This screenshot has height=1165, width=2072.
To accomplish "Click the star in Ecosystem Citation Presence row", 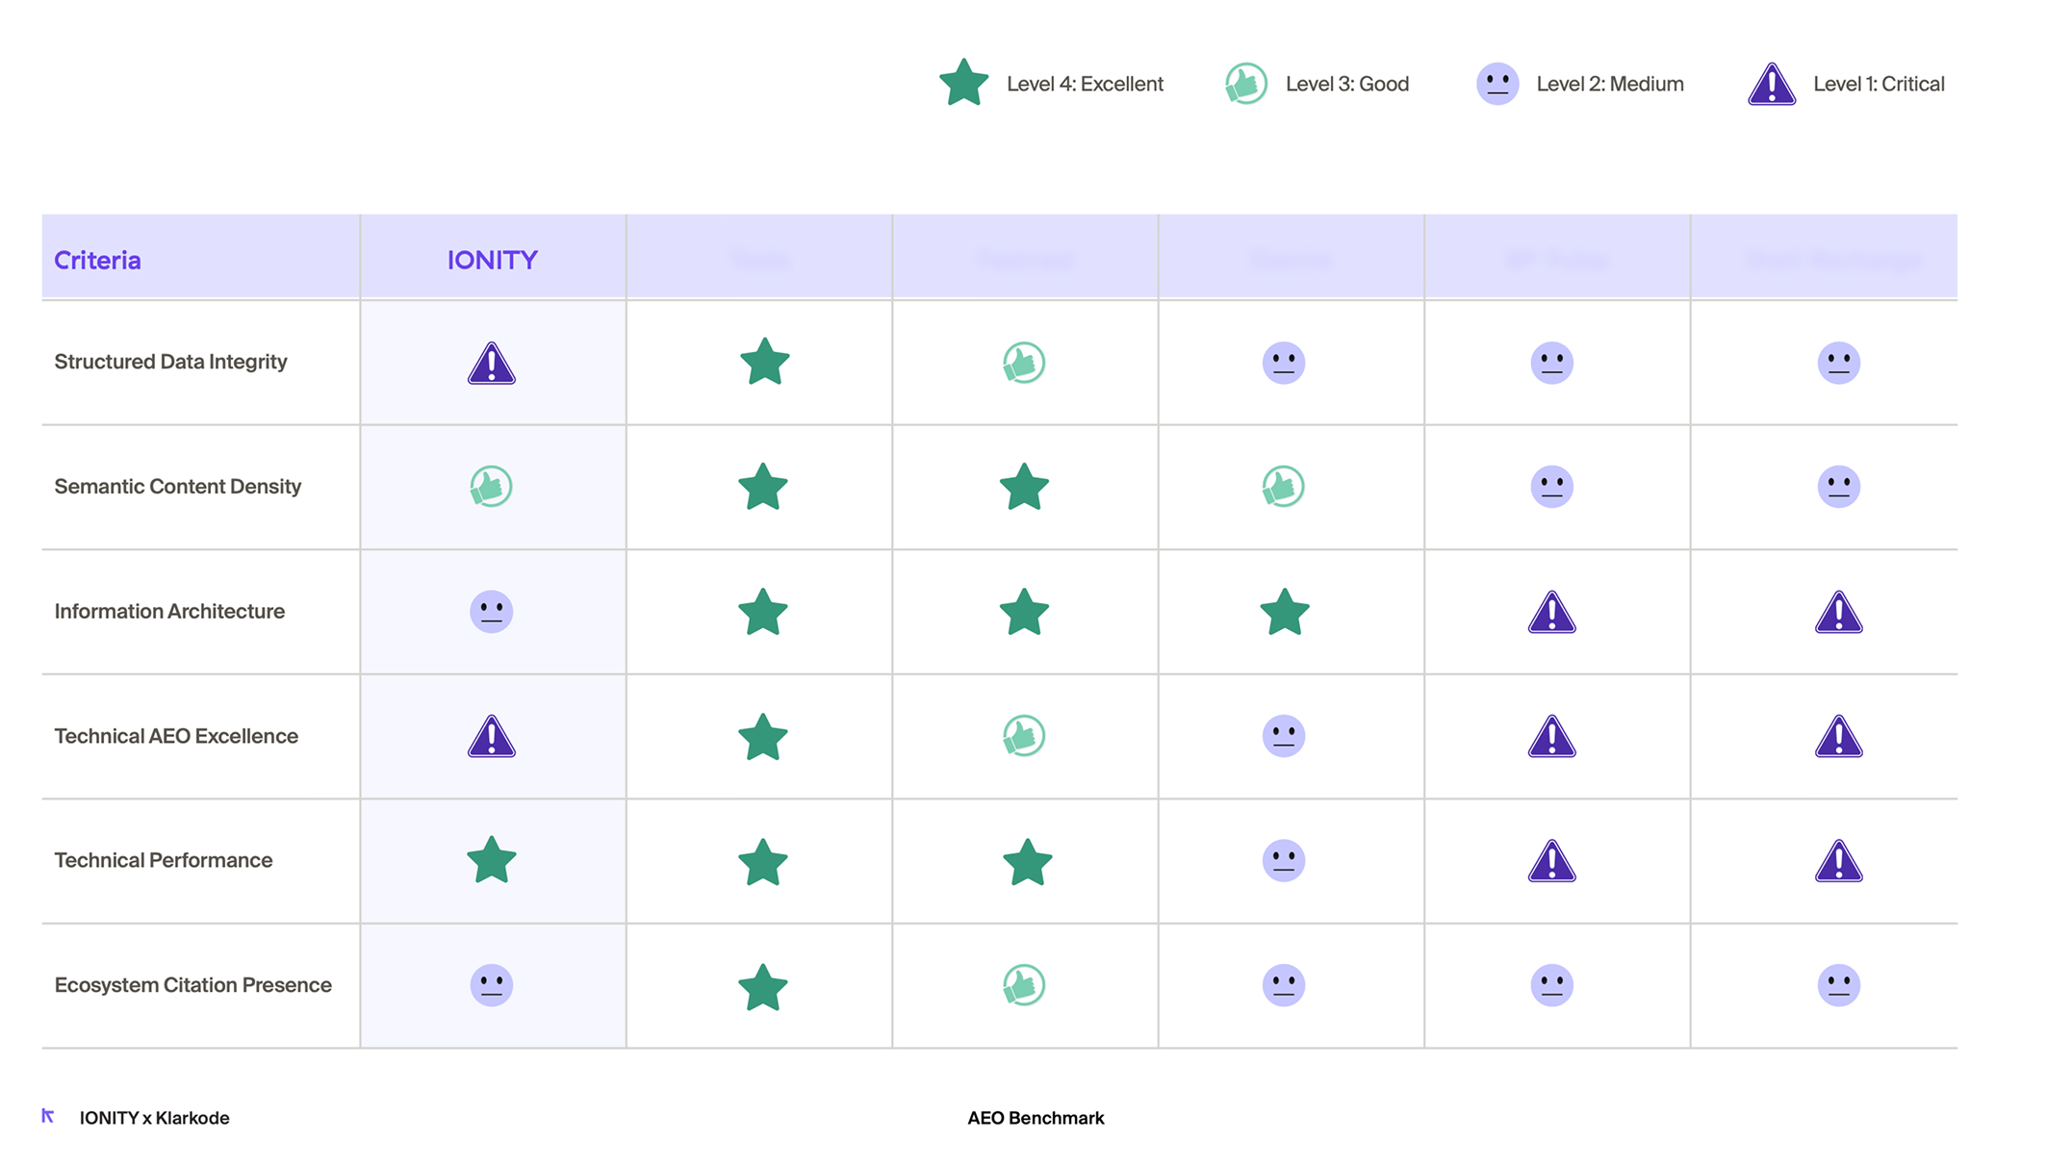I will click(763, 987).
